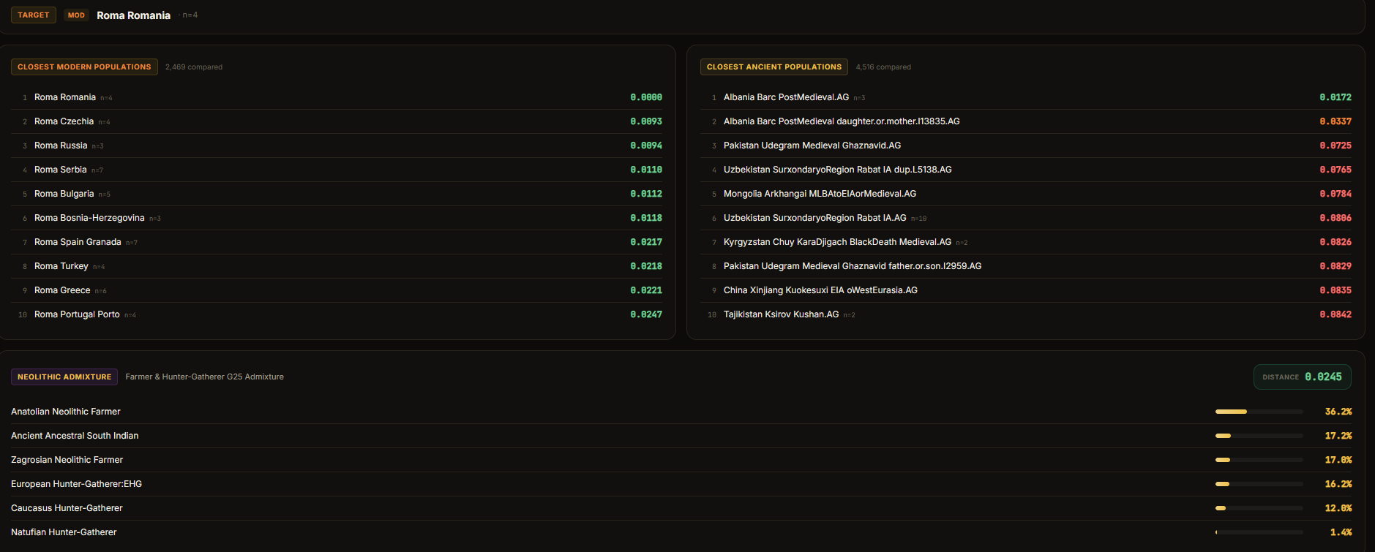The width and height of the screenshot is (1375, 552).
Task: Click the 0.0806 ancient distance value
Action: (1335, 218)
